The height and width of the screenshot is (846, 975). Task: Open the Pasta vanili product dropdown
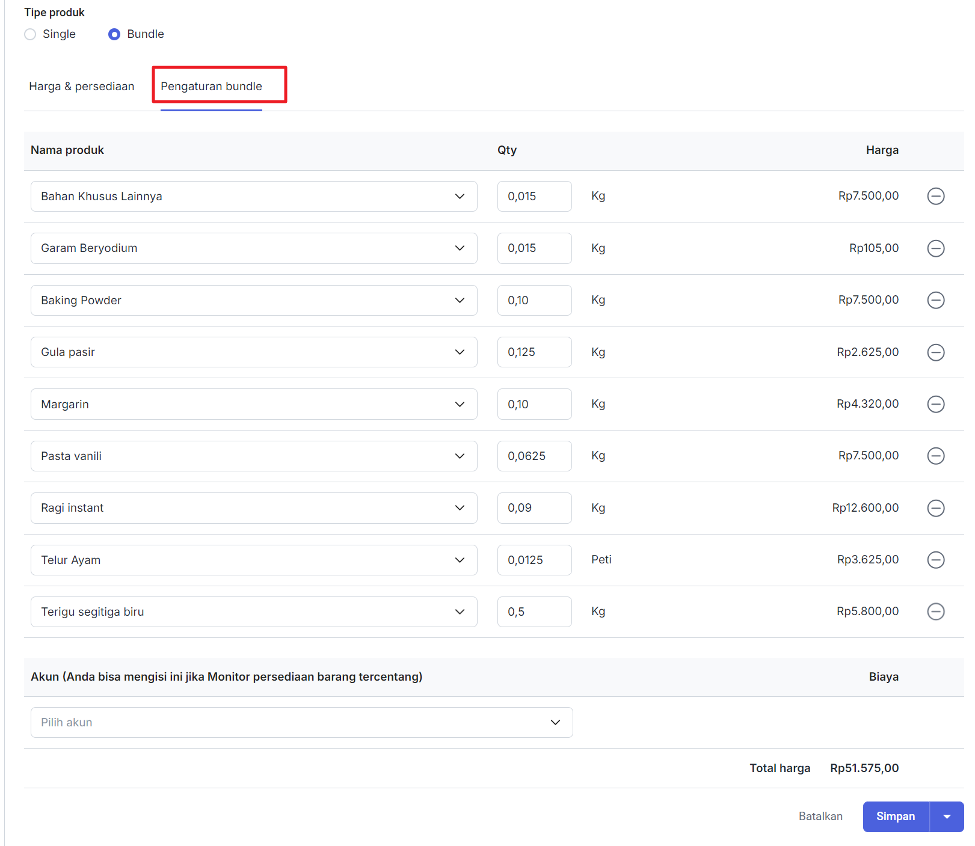254,456
